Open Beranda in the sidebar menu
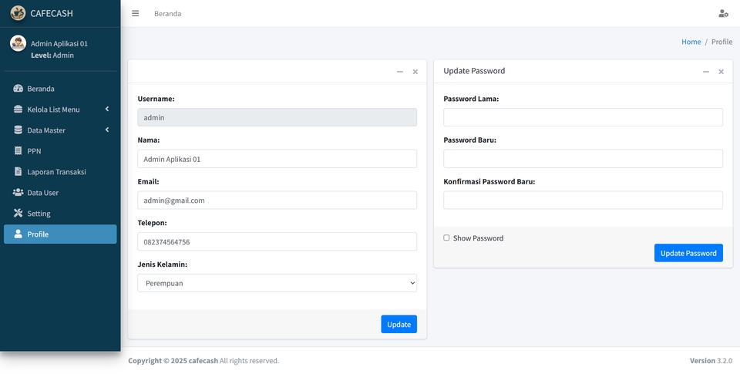 click(60, 89)
